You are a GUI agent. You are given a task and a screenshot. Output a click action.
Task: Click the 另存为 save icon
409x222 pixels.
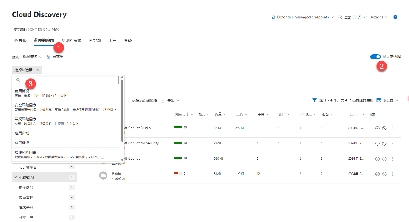[48, 57]
